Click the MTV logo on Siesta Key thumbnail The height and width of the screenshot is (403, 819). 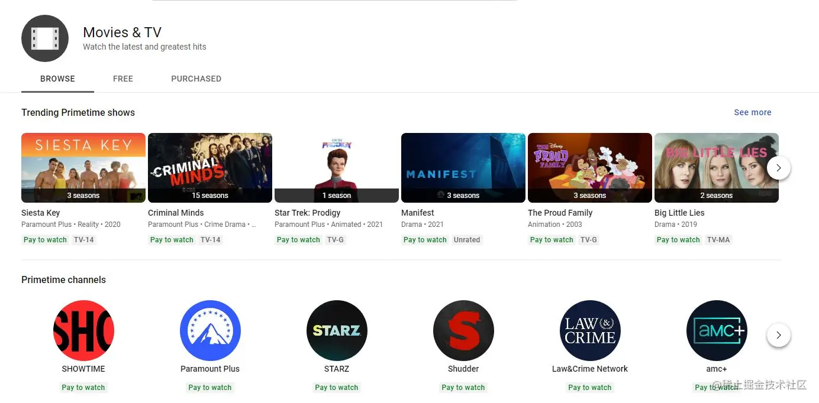coord(137,197)
